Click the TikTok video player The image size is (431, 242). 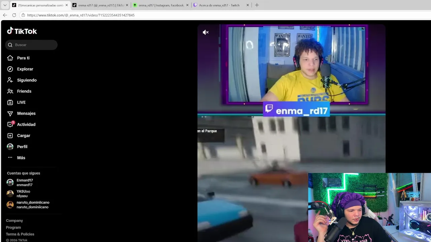[291, 133]
